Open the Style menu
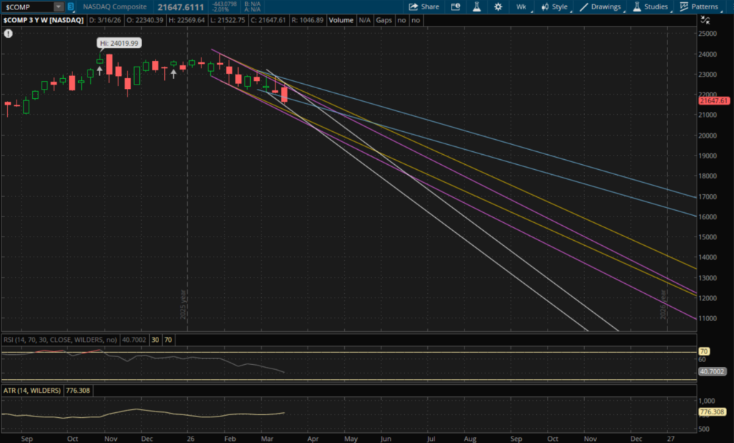 554,6
